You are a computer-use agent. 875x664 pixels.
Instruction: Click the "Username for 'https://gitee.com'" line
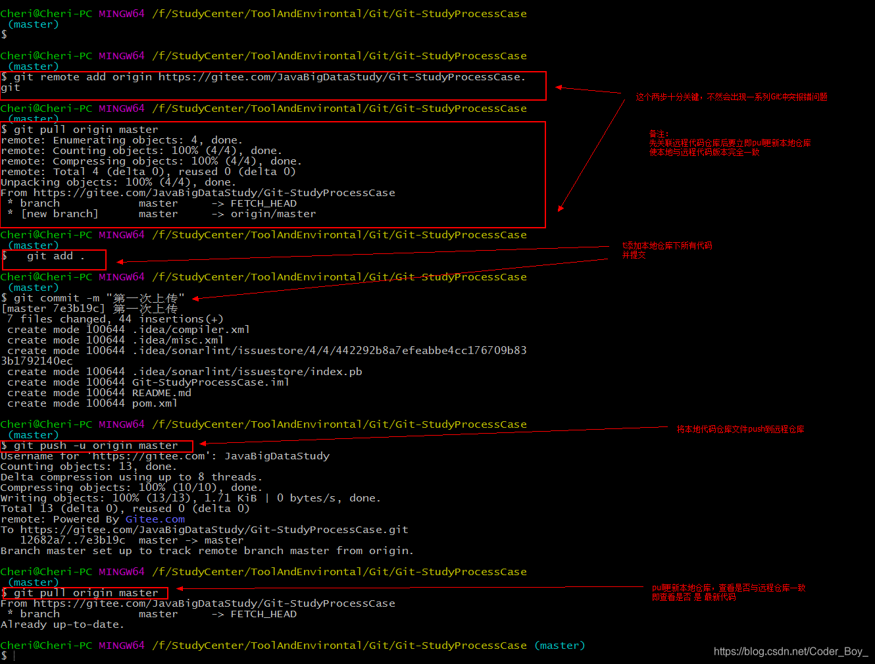point(165,456)
